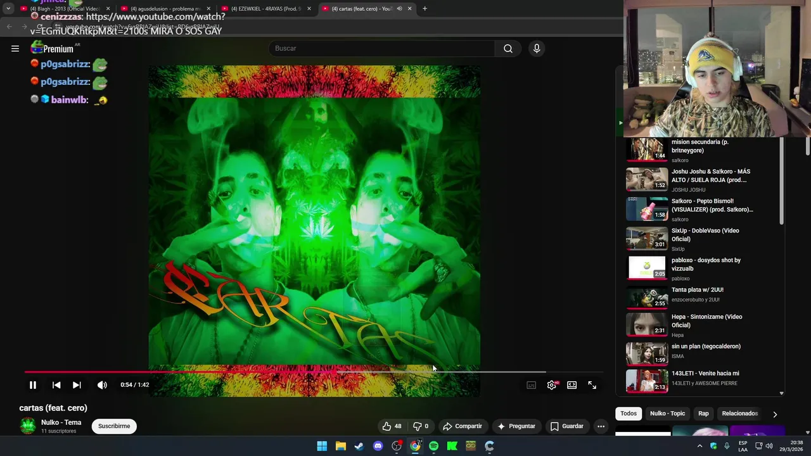Viewport: 811px width, 456px height.
Task: Open a new browser tab
Action: click(x=425, y=9)
